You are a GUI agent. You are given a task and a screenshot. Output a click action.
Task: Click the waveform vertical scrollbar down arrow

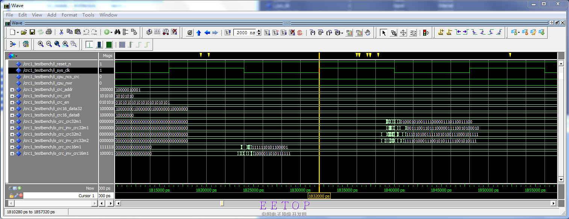pos(561,180)
